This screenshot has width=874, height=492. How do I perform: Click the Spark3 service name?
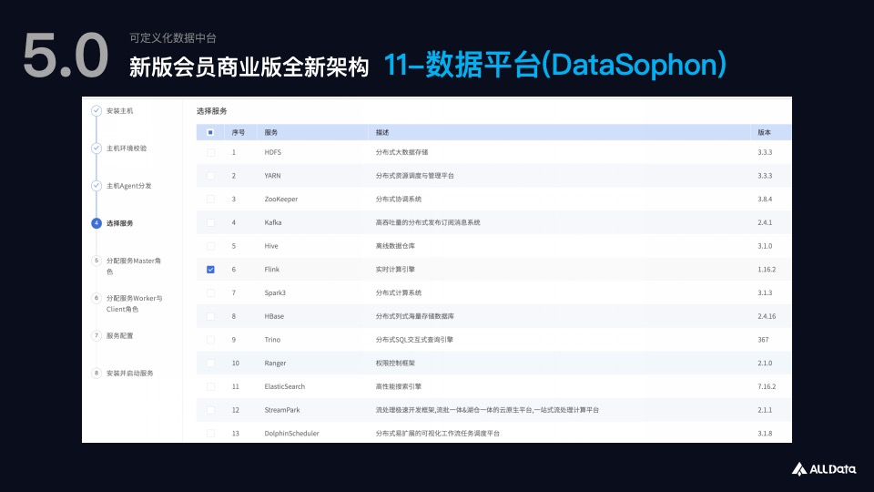(x=275, y=292)
